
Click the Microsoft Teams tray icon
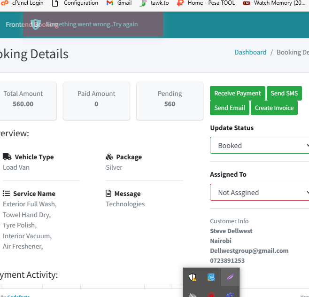(x=230, y=295)
